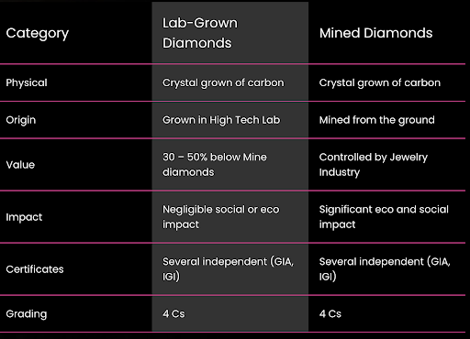
Task: Click the Impact row label
Action: 24,217
